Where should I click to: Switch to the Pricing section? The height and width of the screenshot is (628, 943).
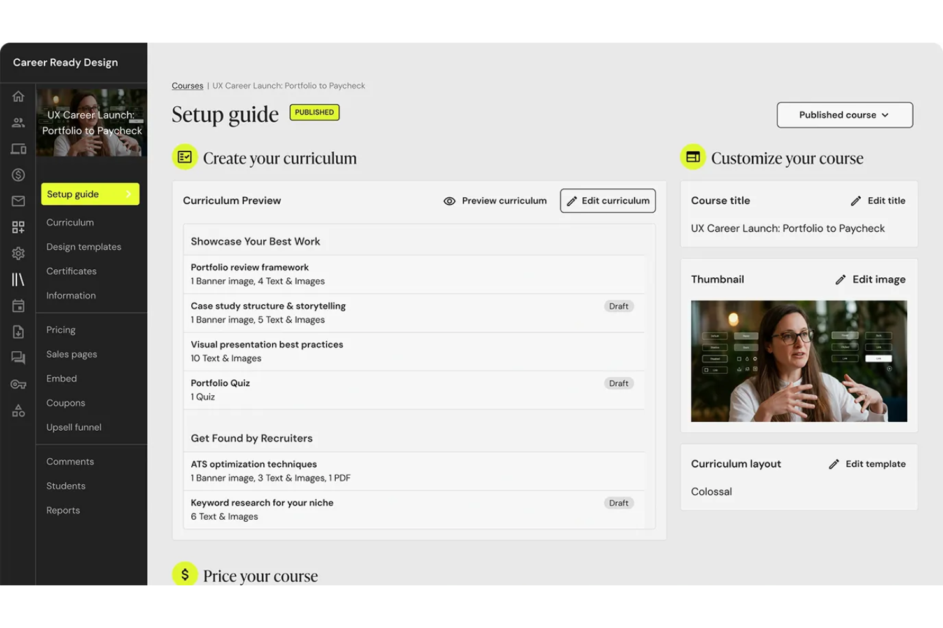click(x=61, y=330)
